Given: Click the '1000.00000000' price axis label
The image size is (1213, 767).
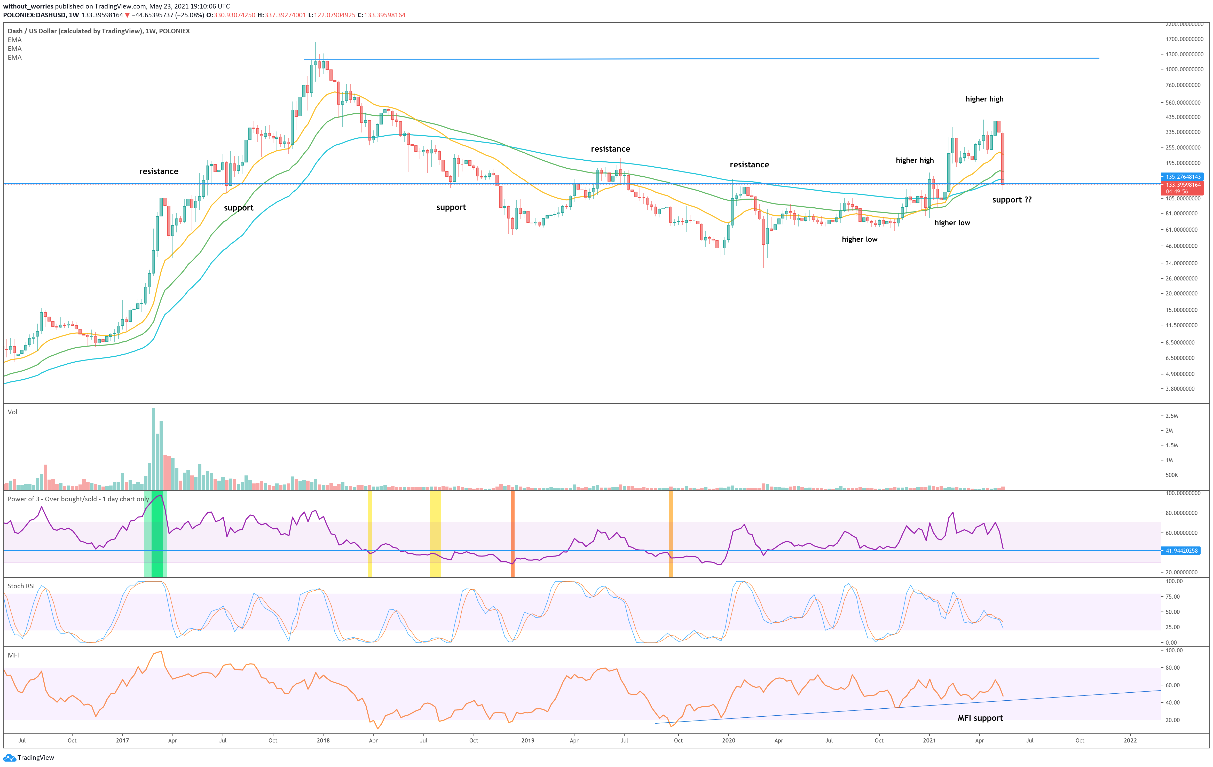Looking at the screenshot, I should (x=1185, y=69).
